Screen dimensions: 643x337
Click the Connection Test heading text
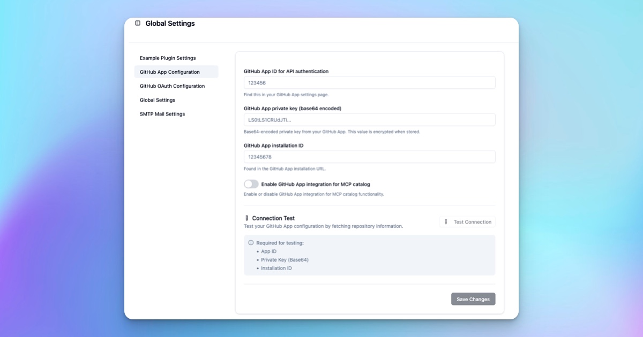pos(273,218)
